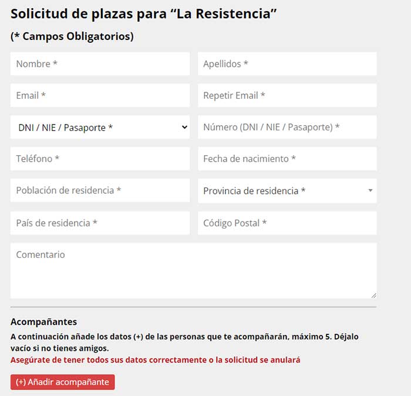The image size is (411, 396).
Task: Focus the Teléfono input
Action: [x=100, y=159]
